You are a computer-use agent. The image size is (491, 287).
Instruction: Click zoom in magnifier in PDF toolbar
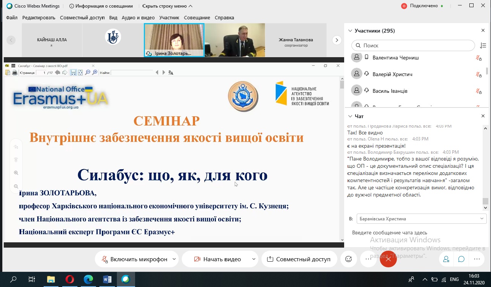click(x=95, y=73)
